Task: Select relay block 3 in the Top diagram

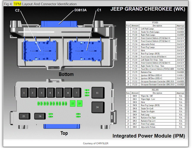Action: pyautogui.click(x=42, y=93)
